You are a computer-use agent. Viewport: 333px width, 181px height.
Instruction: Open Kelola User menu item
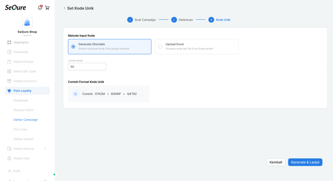(x=27, y=158)
